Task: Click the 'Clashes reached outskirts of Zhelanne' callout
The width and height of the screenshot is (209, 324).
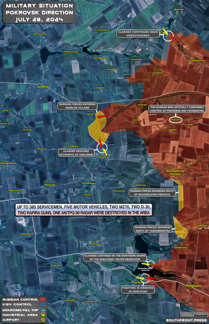Action: pyautogui.click(x=77, y=153)
